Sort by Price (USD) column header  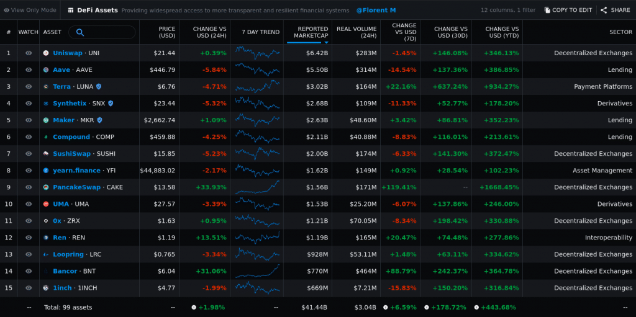tap(166, 32)
